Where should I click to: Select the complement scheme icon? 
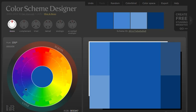point(24,24)
